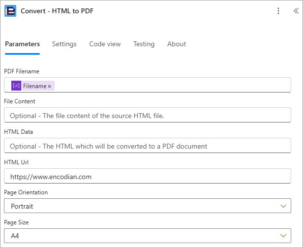
Task: Click the Filename dynamic content token
Action: pos(33,86)
